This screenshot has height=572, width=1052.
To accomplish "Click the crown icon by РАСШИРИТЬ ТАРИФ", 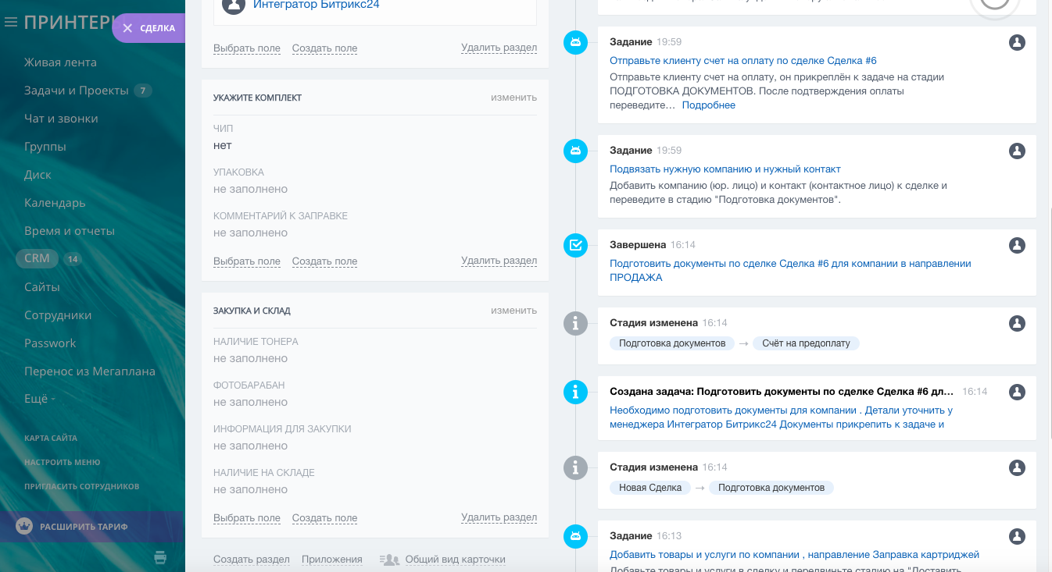I will [24, 526].
